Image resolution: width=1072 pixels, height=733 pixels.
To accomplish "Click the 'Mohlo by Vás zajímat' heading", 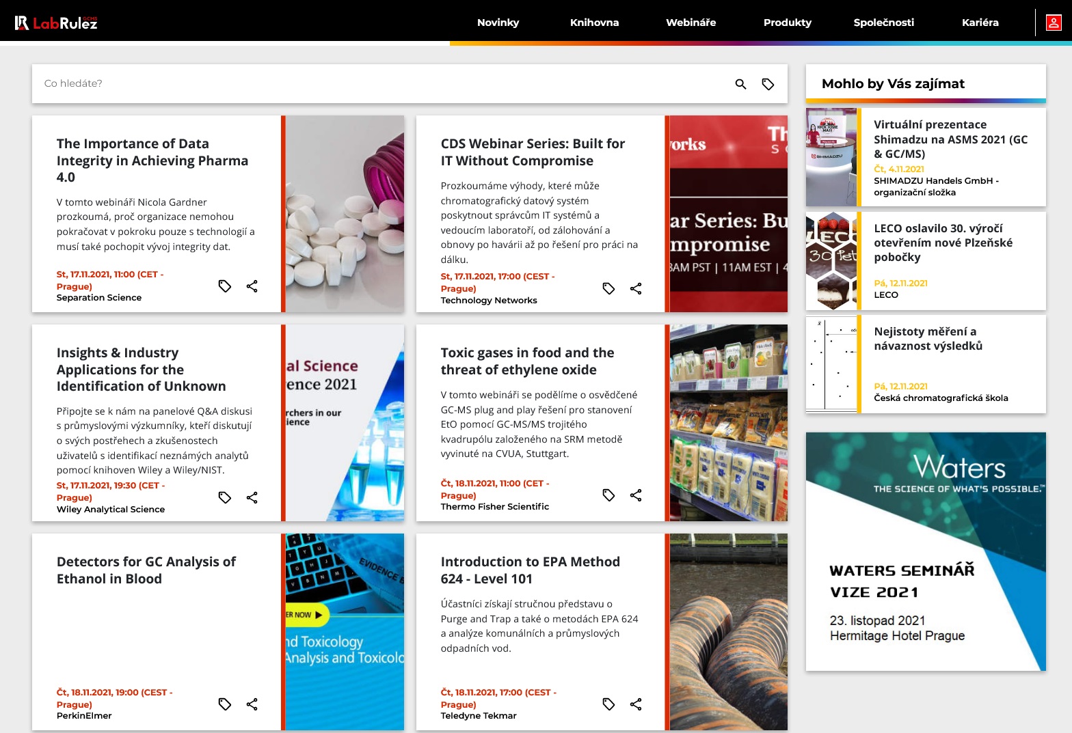I will 893,84.
